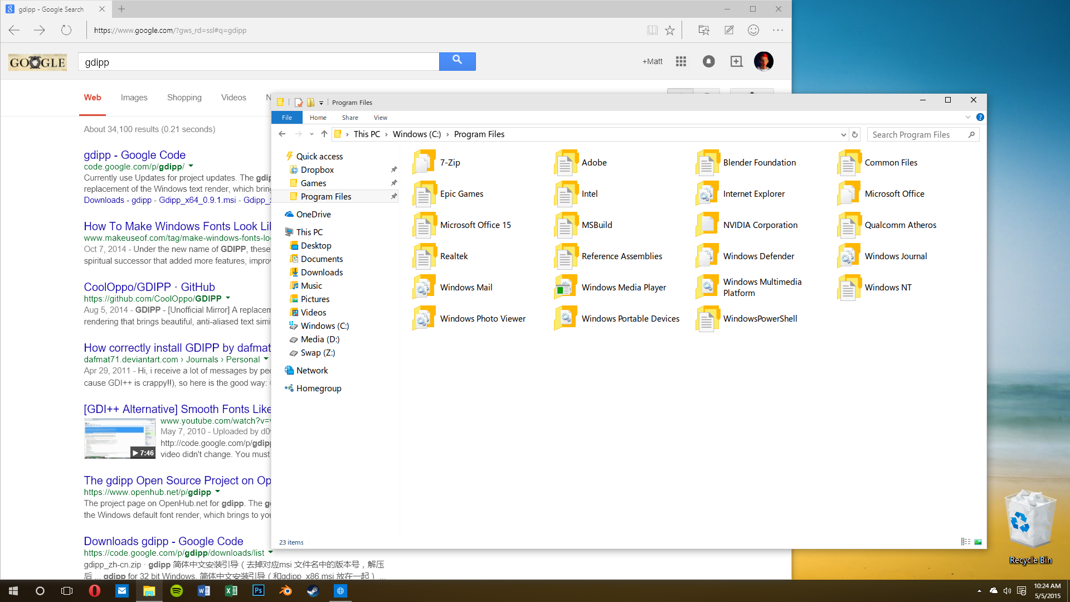Open Task View on taskbar
This screenshot has width=1070, height=602.
(67, 591)
